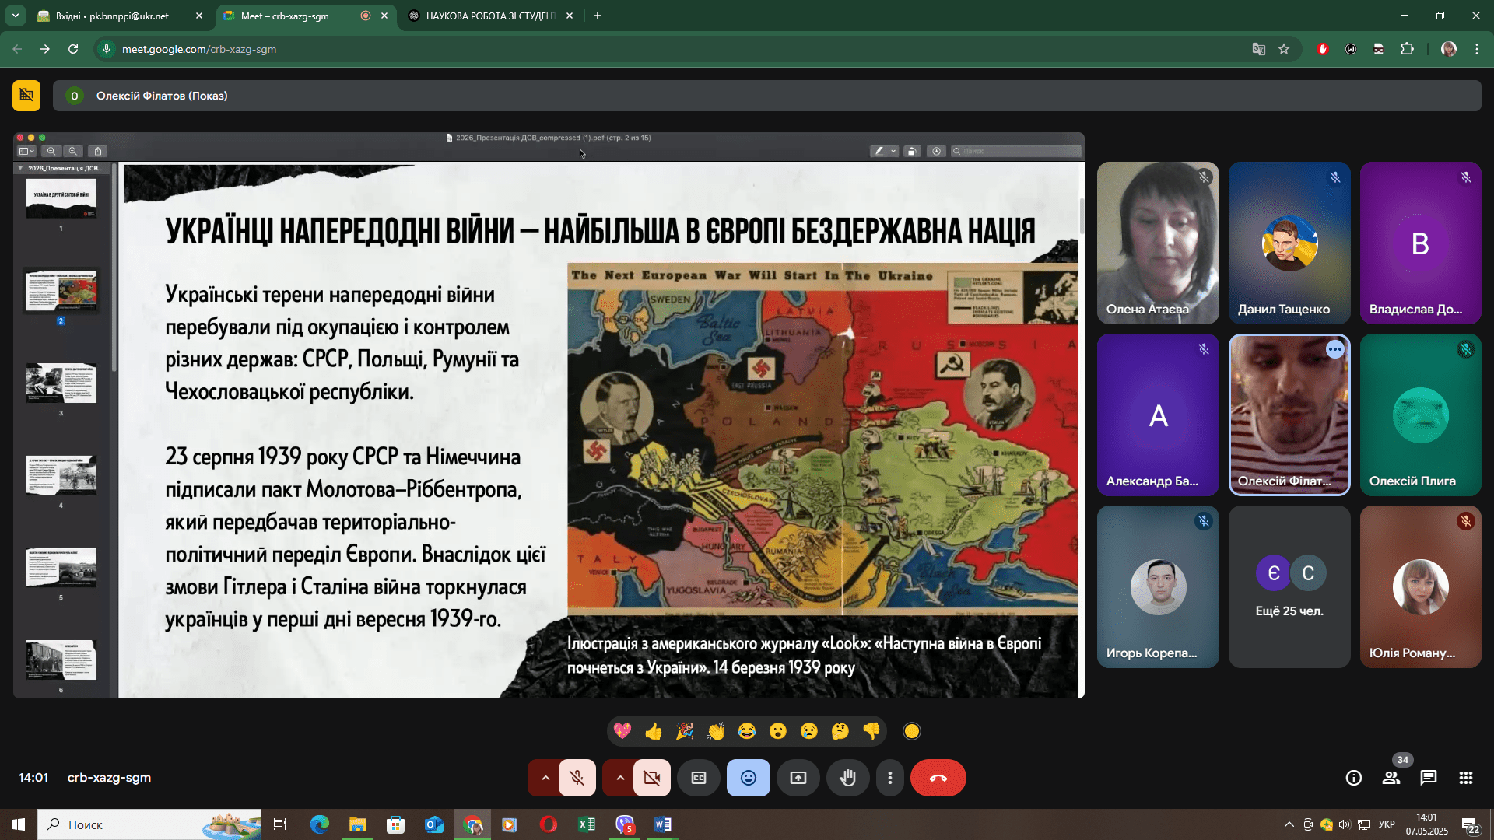Open the Ещё 25 чел. participants tile
The width and height of the screenshot is (1494, 840).
pos(1289,586)
